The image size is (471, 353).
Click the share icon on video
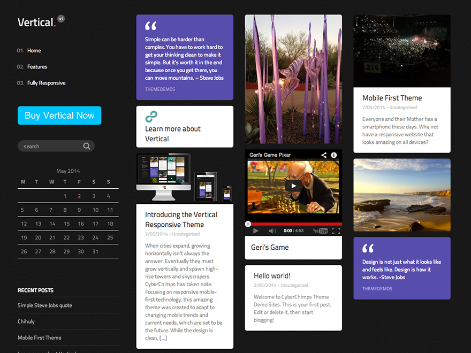click(324, 155)
